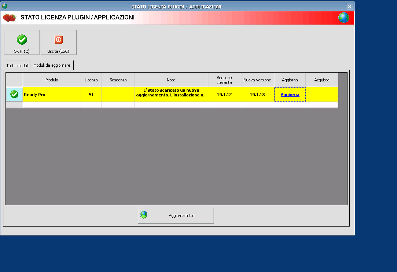Click the green checkmark in Ready Pro row
The image size is (397, 272).
pos(14,95)
